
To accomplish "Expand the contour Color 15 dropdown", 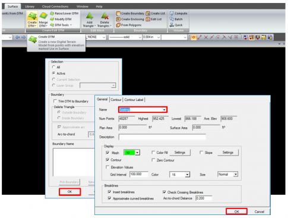I will [x=187, y=175].
